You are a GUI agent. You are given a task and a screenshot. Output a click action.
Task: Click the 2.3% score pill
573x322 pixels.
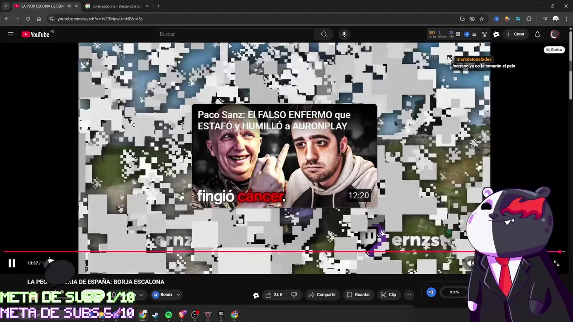pos(454,292)
